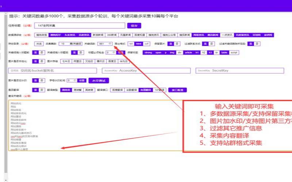The image size is (292, 182).
Task: Set 过滤联系方式 filter contacts to 否
Action: (x=212, y=44)
